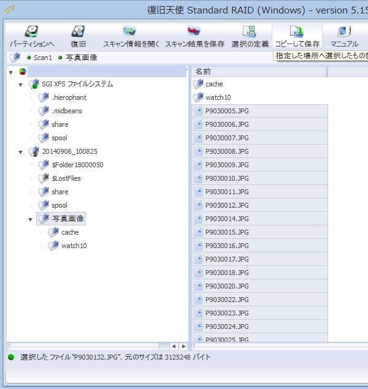Select file P9030012.JPG in the list

pos(226,205)
